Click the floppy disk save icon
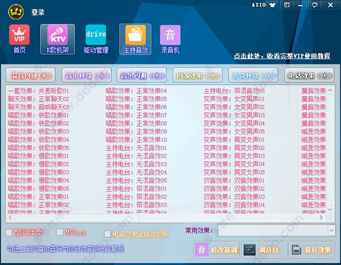The image size is (341, 265). [296, 250]
